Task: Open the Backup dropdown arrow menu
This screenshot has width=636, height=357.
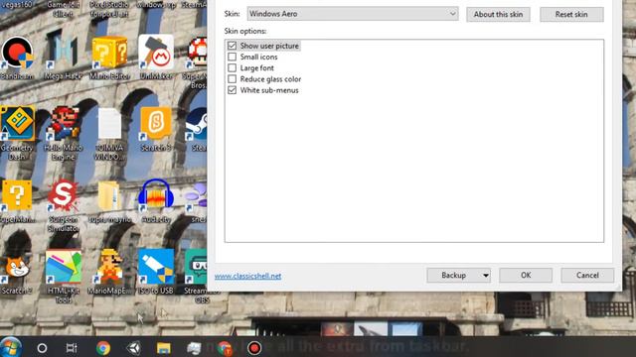Action: pos(485,276)
